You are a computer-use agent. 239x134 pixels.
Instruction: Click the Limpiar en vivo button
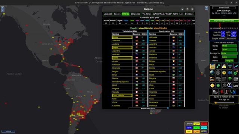218,39
